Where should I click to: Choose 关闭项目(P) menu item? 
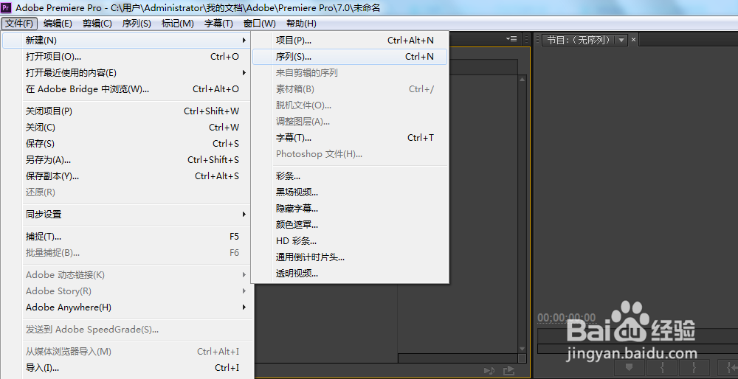tap(127, 111)
